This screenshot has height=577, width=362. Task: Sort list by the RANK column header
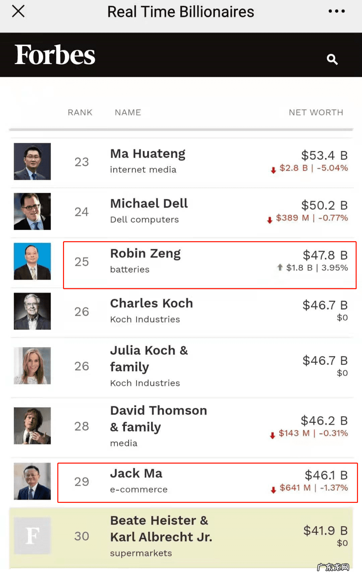(80, 112)
